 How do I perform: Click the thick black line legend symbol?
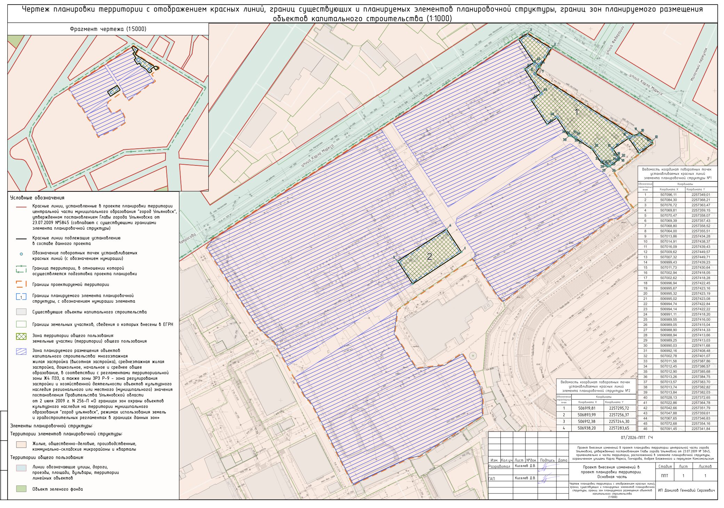tap(21, 239)
